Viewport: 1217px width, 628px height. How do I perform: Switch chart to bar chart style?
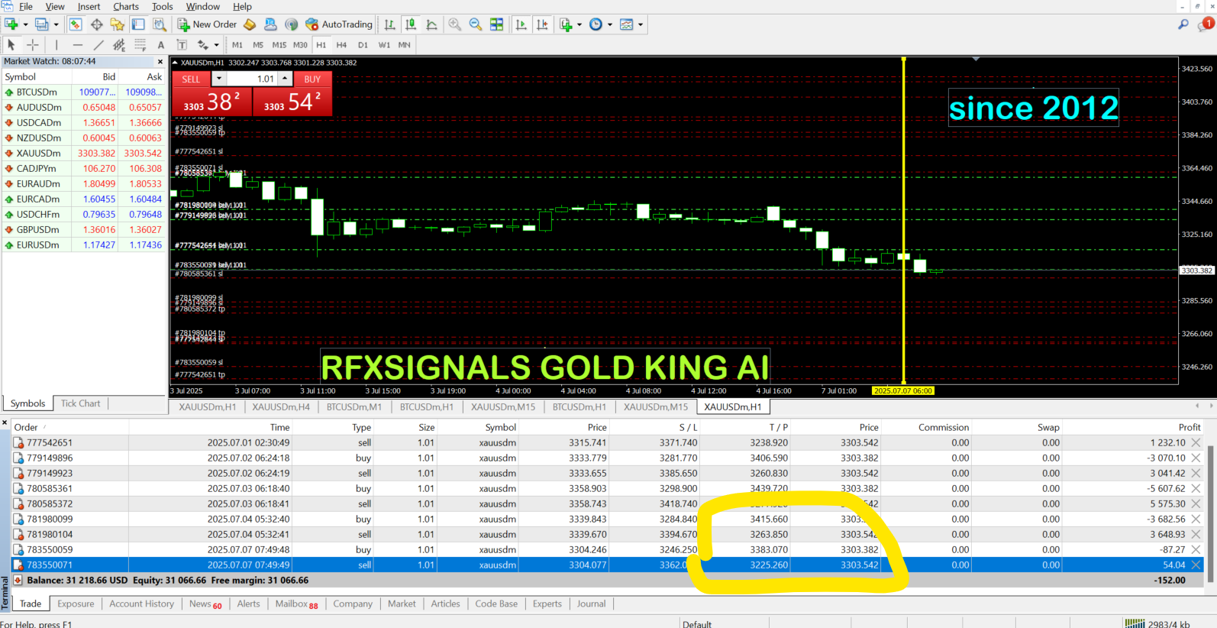[x=389, y=24]
